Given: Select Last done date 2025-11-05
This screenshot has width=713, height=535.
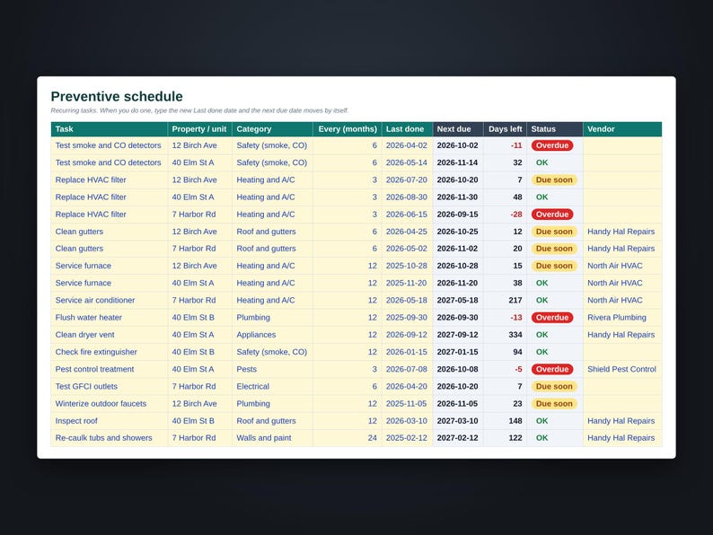Looking at the screenshot, I should pos(407,404).
